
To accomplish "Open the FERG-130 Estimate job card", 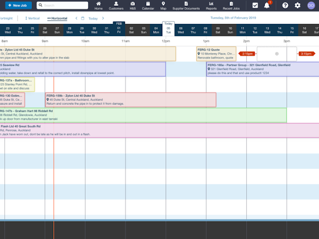I will pos(12,100).
